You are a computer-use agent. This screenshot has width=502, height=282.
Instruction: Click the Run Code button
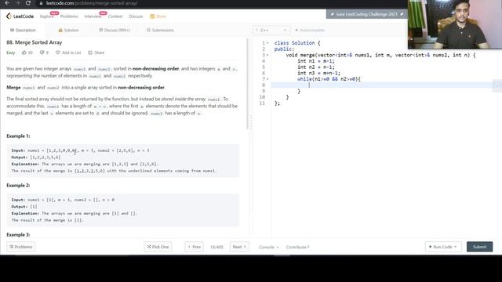tap(443, 247)
